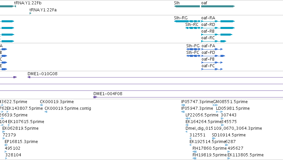This screenshot has width=283, height=160.
Task: Select the Slh gene bar
Action: click(187, 6)
